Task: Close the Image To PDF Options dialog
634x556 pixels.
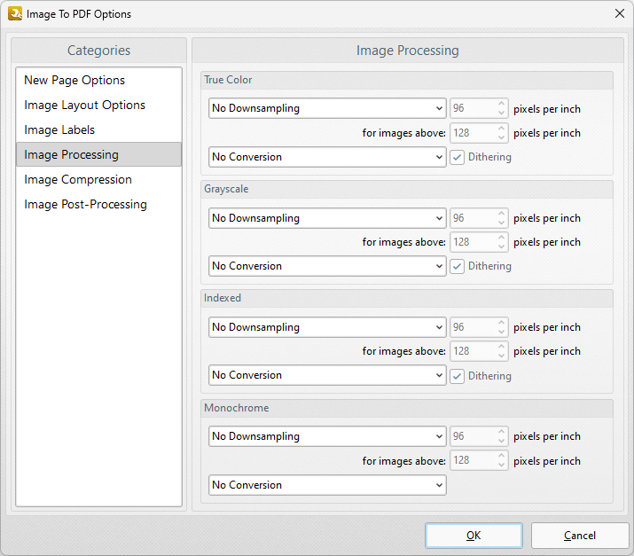Action: click(618, 13)
